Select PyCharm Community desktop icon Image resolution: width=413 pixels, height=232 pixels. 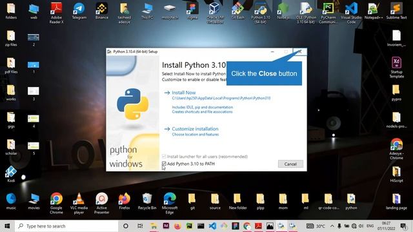pos(328,13)
